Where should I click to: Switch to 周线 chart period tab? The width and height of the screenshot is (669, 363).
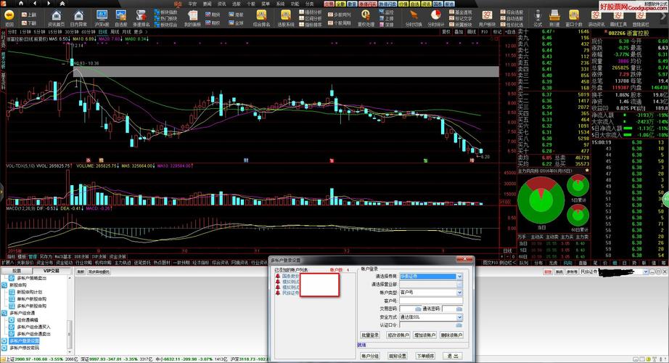point(115,32)
